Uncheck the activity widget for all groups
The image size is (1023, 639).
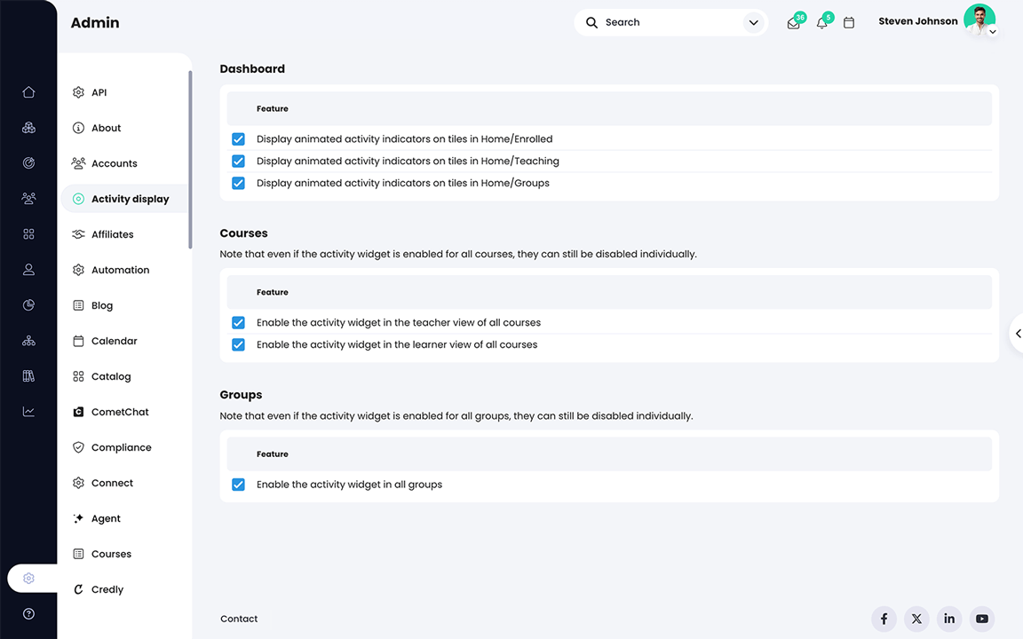238,485
